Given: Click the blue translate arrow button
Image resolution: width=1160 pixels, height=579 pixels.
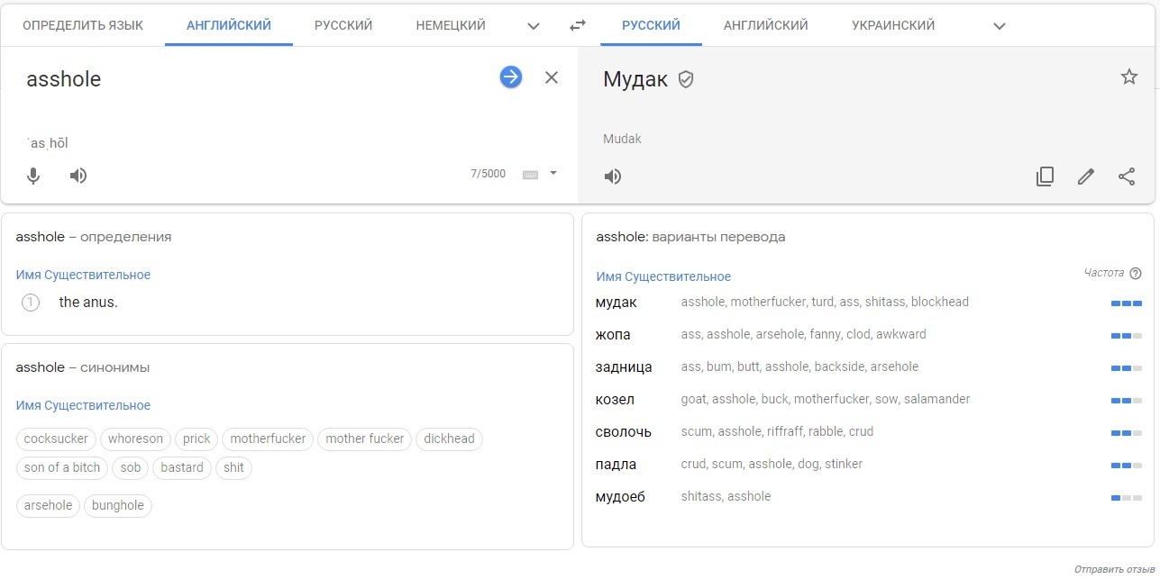Looking at the screenshot, I should tap(511, 77).
